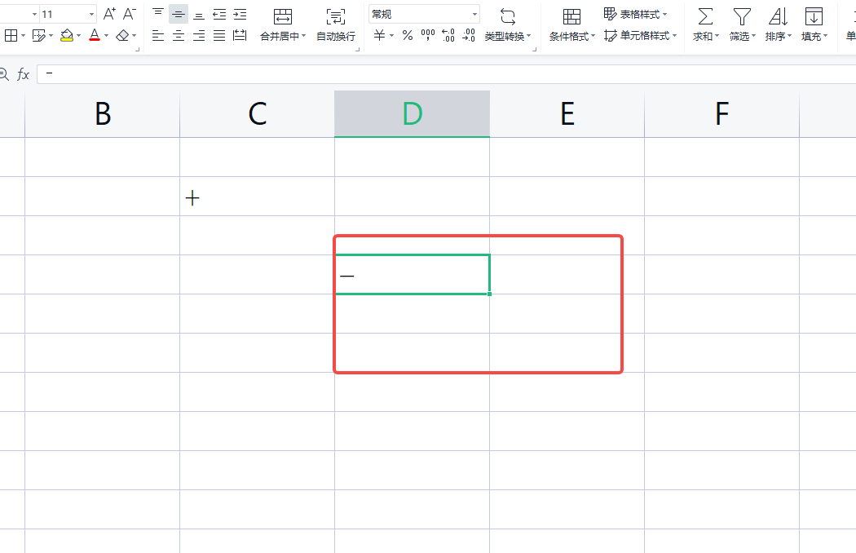
Task: Click the 求和 sum icon
Action: 705,17
